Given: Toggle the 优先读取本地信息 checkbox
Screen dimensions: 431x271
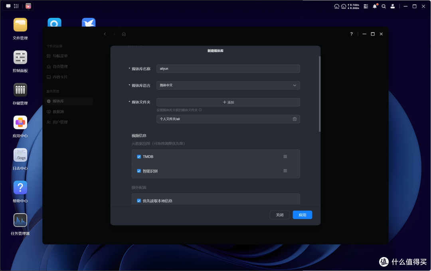Looking at the screenshot, I should [139, 201].
